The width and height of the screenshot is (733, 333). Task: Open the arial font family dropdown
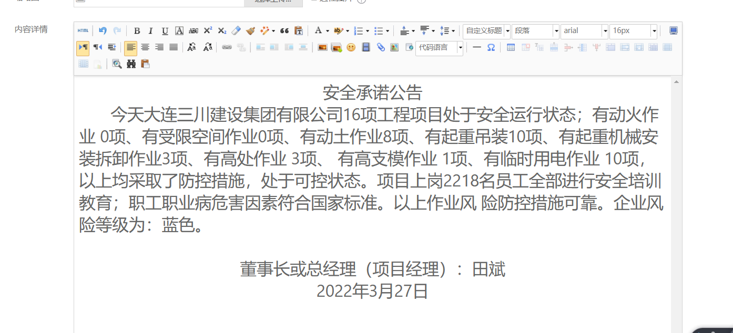(584, 31)
